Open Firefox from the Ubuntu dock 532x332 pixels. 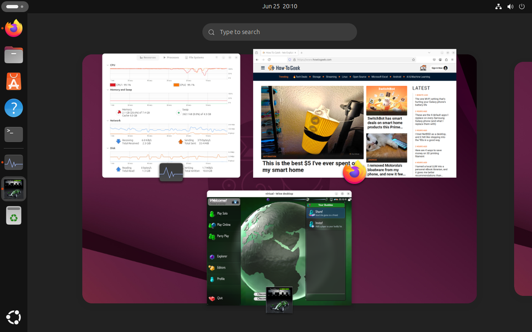tap(13, 28)
